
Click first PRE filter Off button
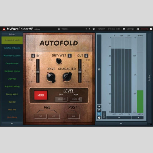[x=40, y=116]
